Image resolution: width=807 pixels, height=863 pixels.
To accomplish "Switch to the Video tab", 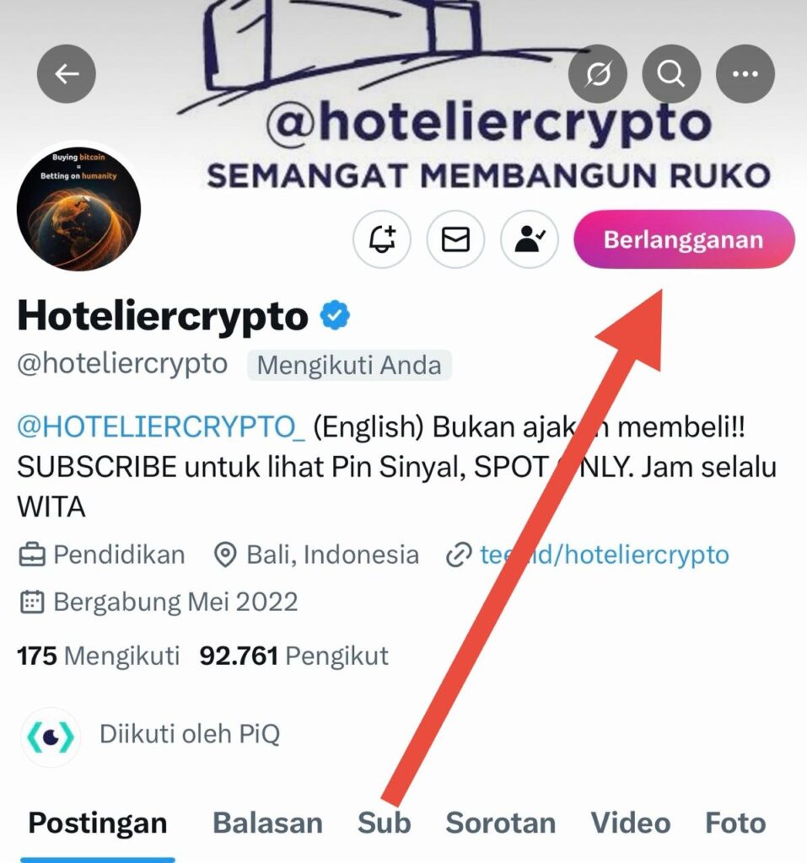I will (x=630, y=823).
